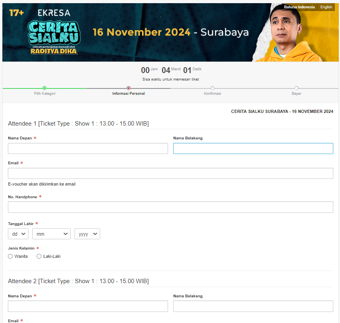340x323 pixels.
Task: Click the Informasi Personal step marker
Action: [129, 88]
